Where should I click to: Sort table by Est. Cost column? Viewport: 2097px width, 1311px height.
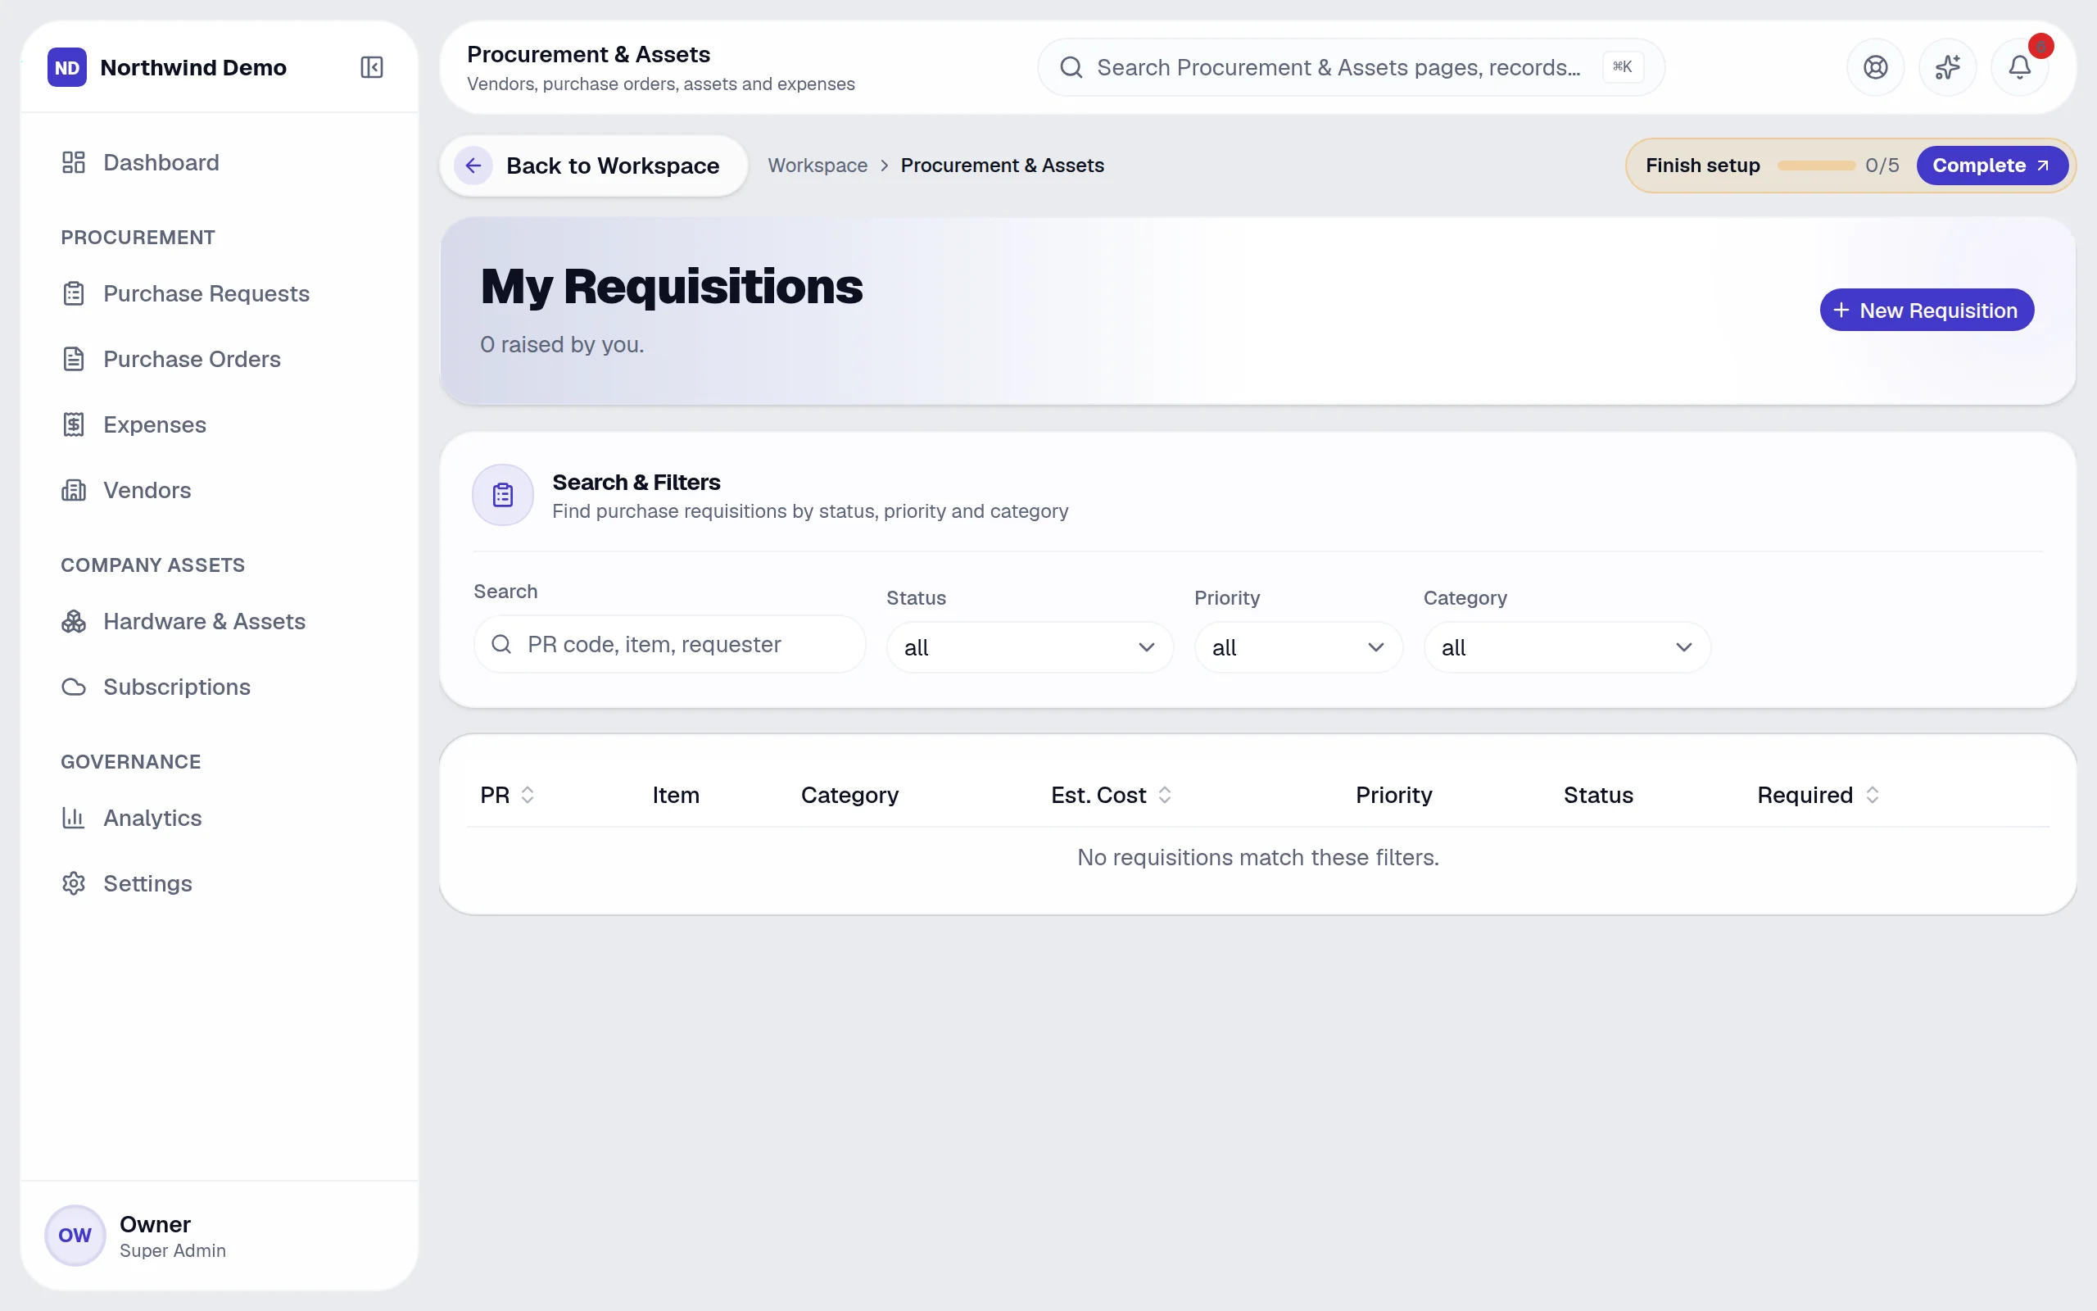pyautogui.click(x=1111, y=795)
